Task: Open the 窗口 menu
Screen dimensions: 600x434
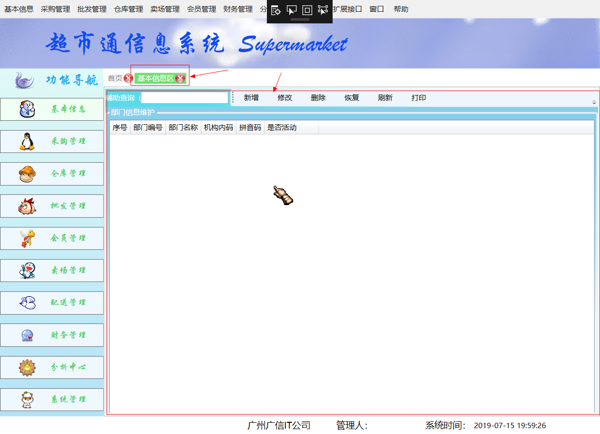Action: tap(376, 9)
